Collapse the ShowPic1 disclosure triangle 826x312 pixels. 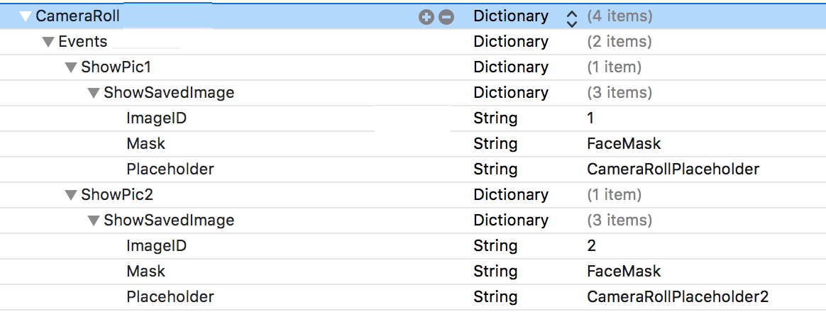71,67
